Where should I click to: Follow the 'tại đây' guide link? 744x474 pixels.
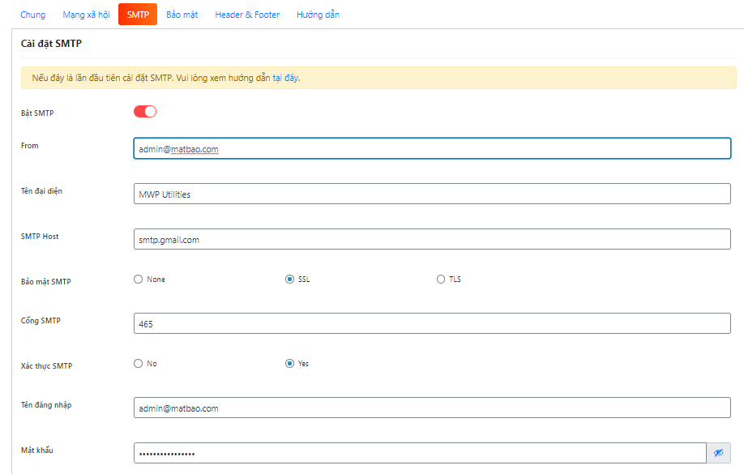285,79
